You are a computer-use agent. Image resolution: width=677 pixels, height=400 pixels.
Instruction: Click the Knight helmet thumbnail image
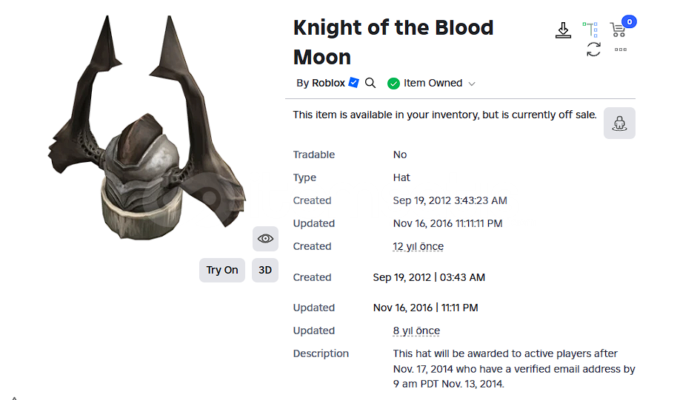click(x=147, y=128)
